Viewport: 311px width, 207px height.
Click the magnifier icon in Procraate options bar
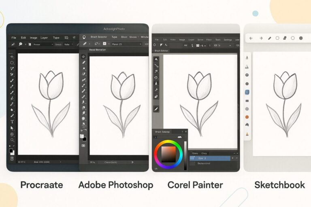coord(20,44)
